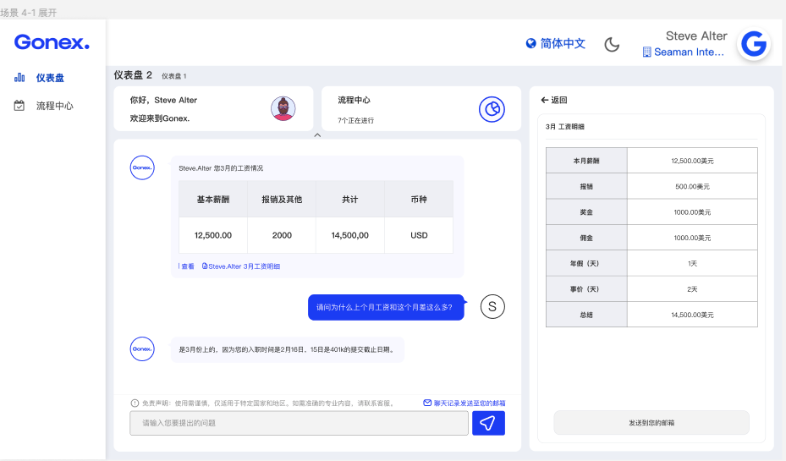The image size is (786, 461).
Task: Click the 12,500.00 cell under 基本薪酬
Action: click(x=213, y=235)
